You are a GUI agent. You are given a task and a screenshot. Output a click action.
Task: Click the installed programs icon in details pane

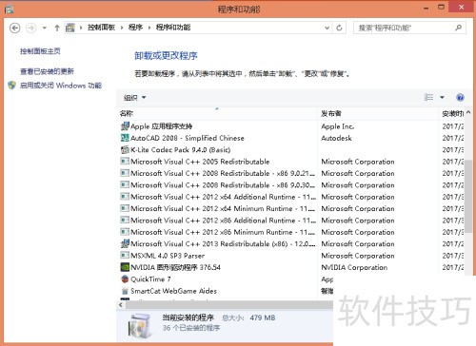[139, 326]
